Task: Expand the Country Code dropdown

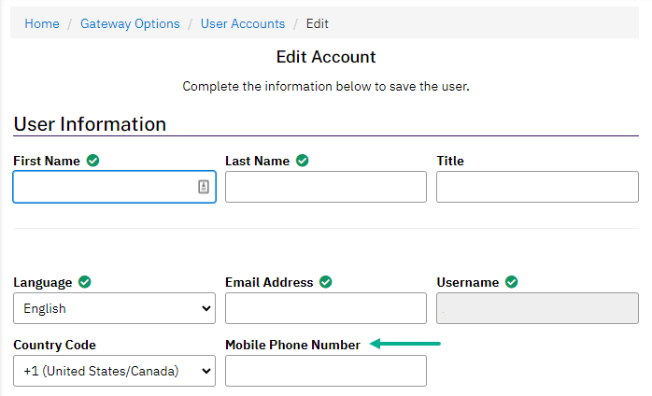Action: [114, 371]
